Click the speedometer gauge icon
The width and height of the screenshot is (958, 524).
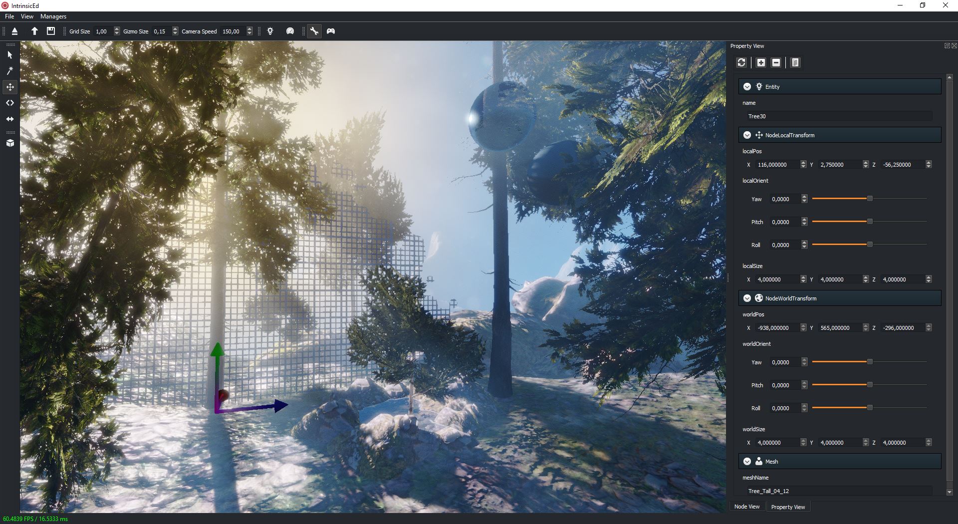point(290,31)
